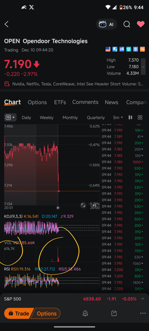This screenshot has height=331, width=149.
Task: Select the Quarterly chart period
Action: click(x=96, y=118)
